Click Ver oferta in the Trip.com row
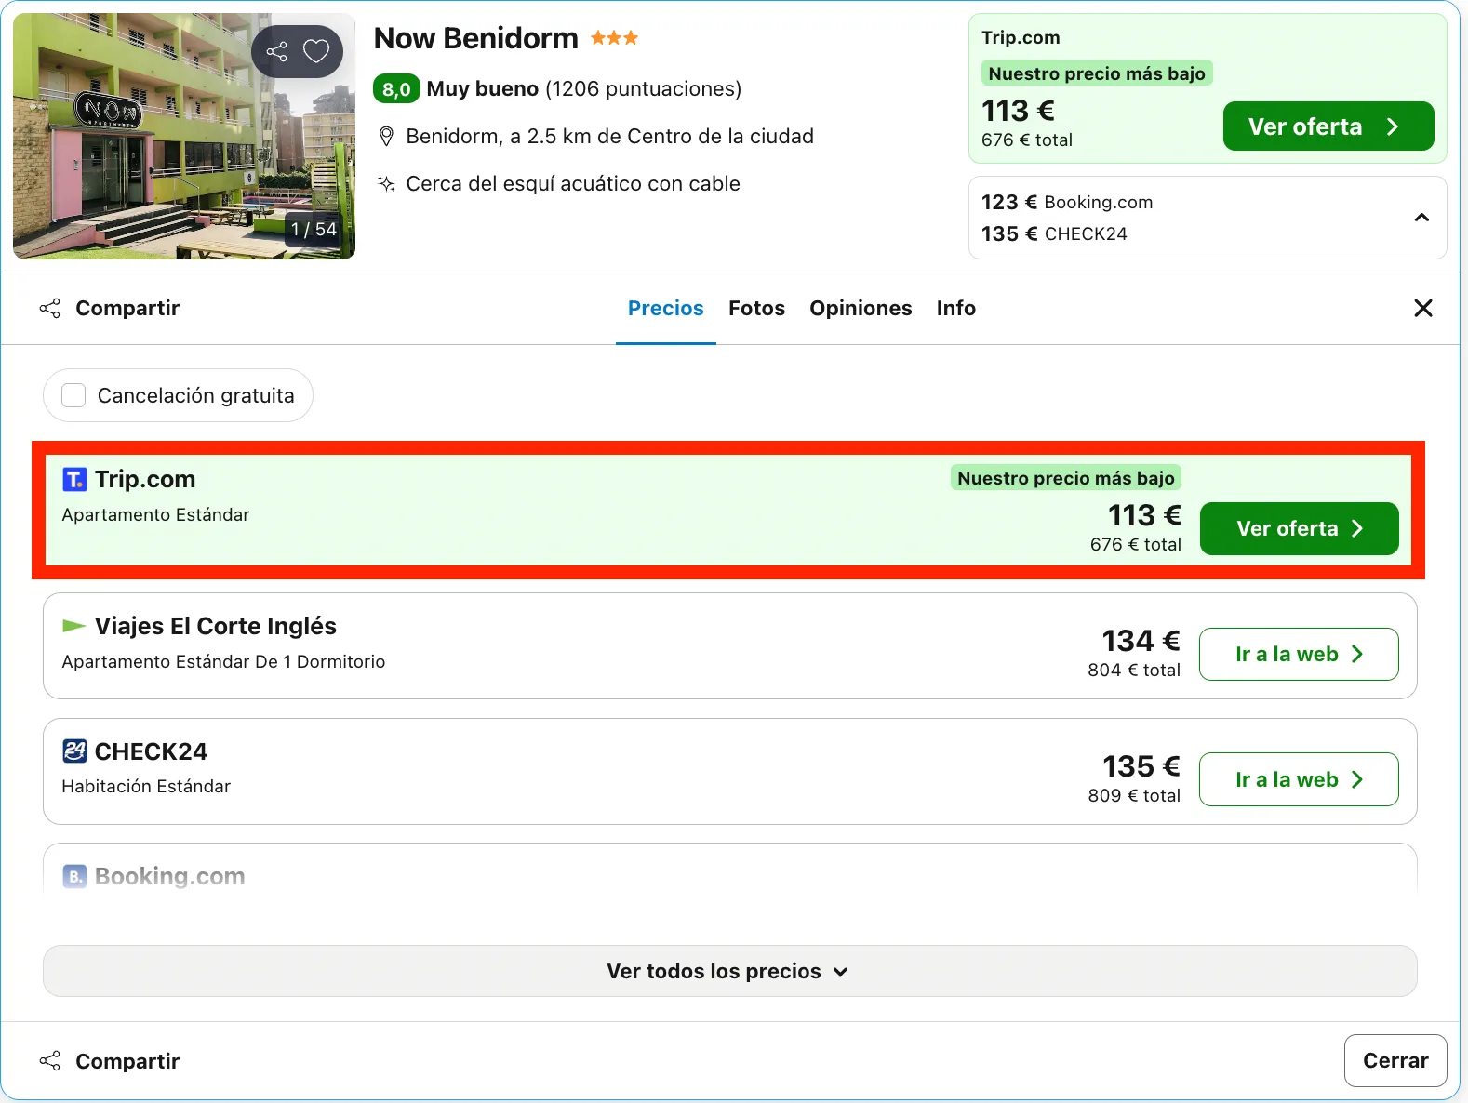 (1300, 528)
